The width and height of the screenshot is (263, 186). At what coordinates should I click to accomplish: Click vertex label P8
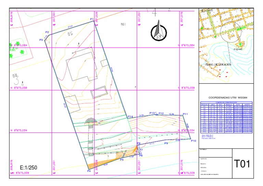point(139,144)
